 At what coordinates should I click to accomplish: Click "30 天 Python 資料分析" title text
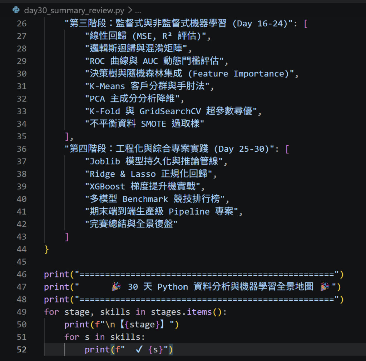click(221, 287)
